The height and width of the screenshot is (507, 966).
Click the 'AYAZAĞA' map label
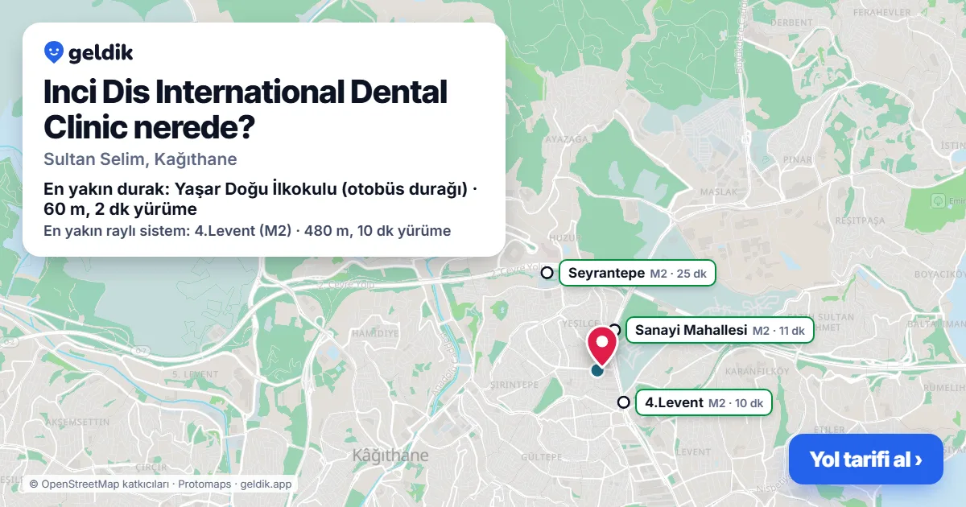point(565,139)
